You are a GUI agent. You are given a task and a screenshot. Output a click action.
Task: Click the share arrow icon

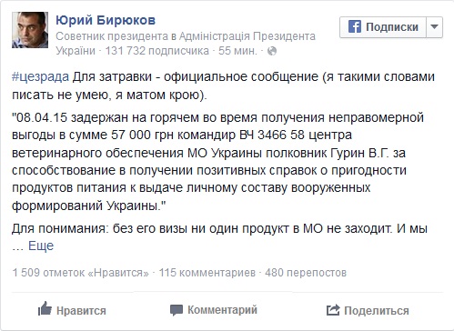pos(333,310)
